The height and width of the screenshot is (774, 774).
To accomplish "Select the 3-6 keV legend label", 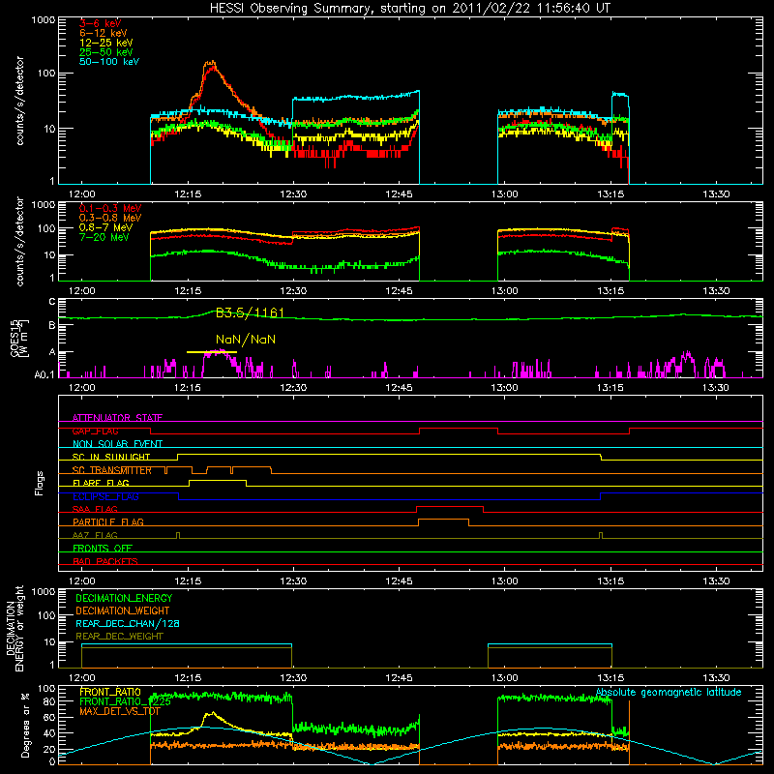I will [x=100, y=23].
